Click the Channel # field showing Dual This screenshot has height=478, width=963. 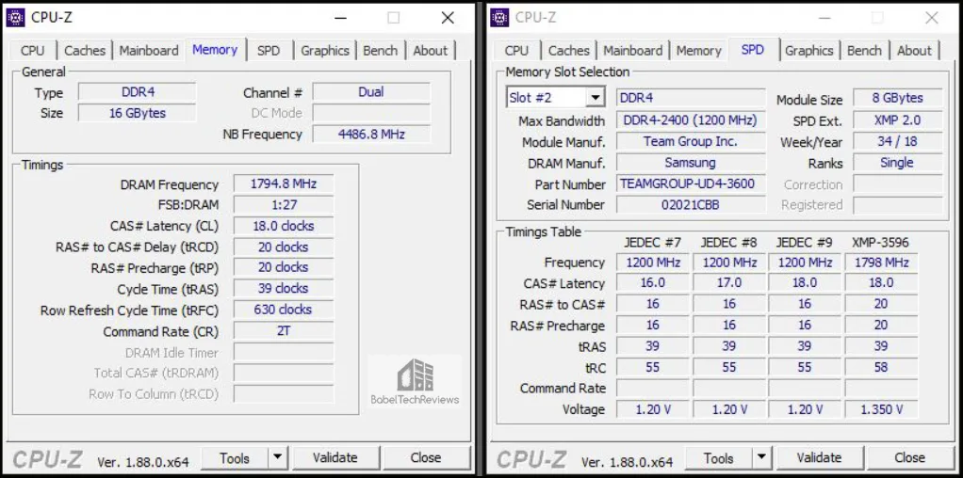[x=371, y=92]
